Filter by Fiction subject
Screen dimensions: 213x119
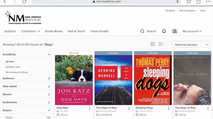coord(9,118)
